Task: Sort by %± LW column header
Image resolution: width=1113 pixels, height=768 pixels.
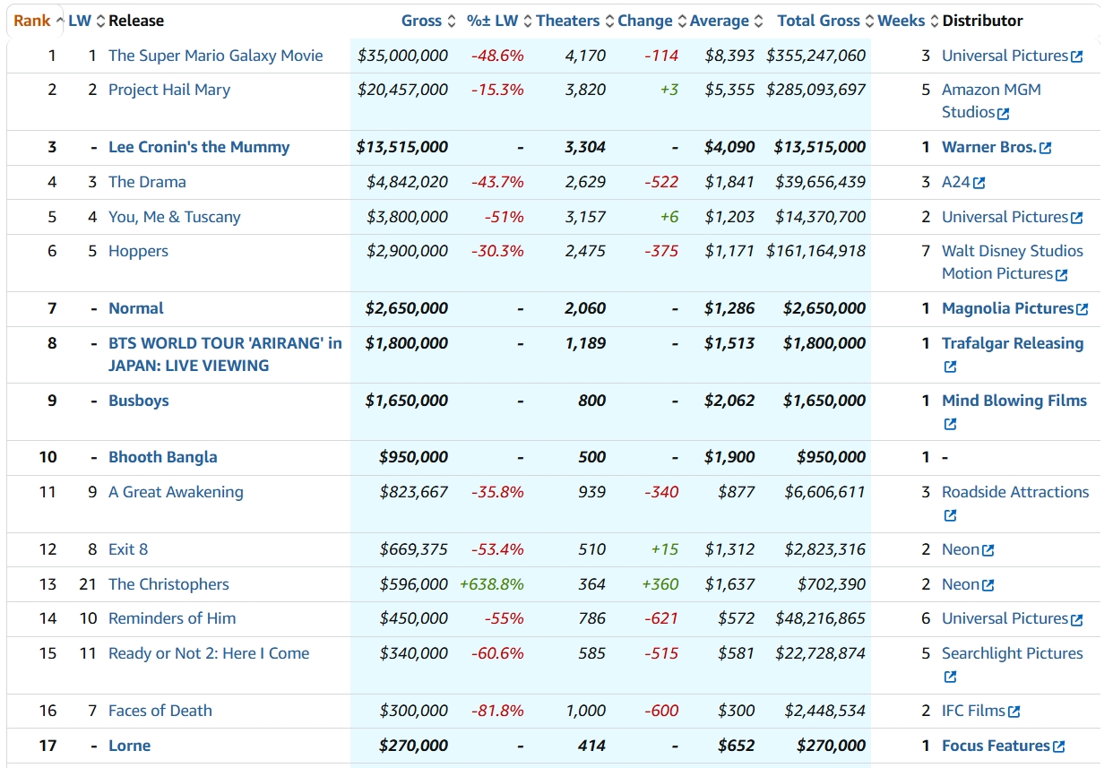Action: [x=492, y=21]
